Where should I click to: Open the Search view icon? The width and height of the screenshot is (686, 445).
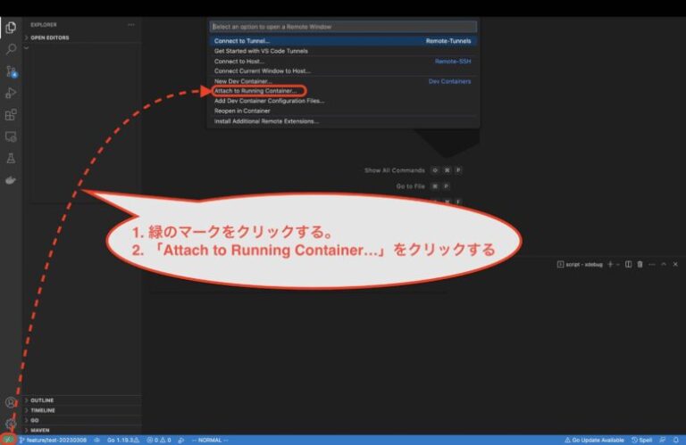coord(11,49)
